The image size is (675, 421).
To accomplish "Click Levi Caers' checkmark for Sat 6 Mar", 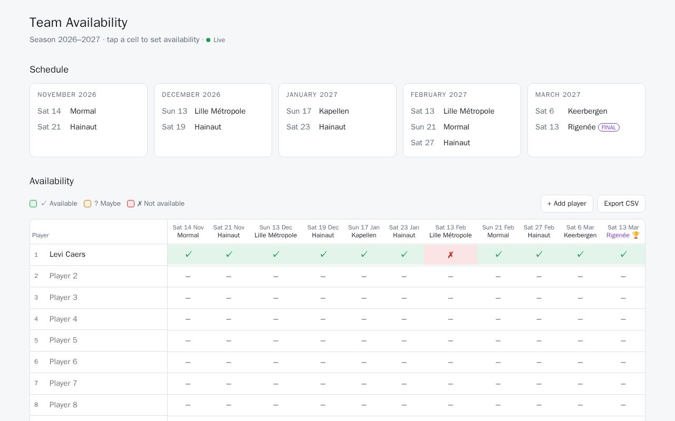I will [x=580, y=255].
